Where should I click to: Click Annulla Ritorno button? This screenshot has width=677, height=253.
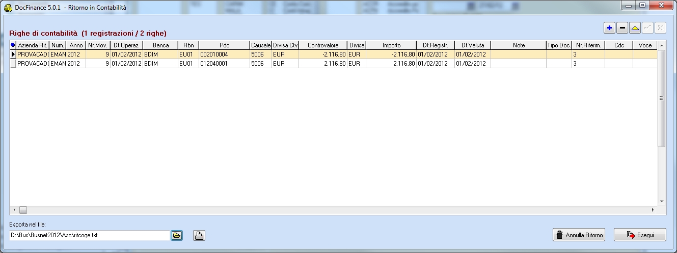coord(579,235)
